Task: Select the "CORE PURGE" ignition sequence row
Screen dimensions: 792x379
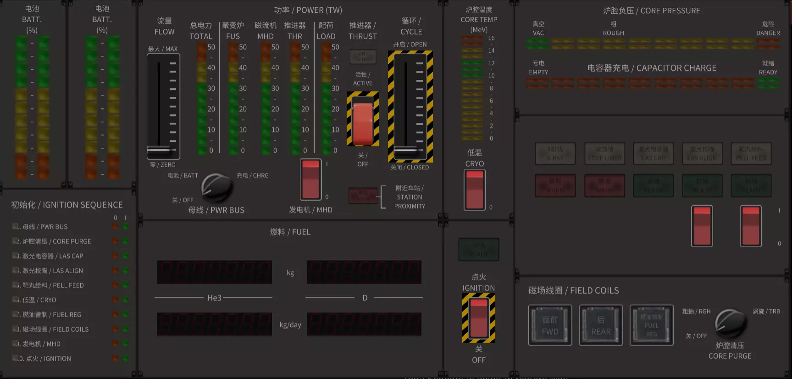Action: click(x=70, y=241)
